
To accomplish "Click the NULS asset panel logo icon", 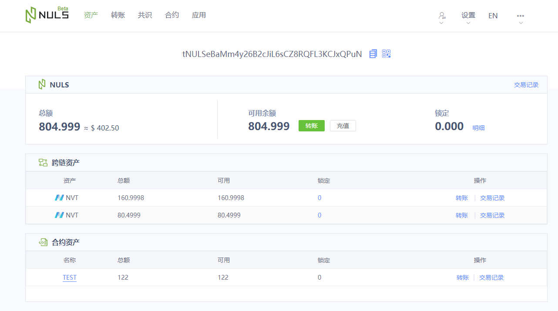I will (x=42, y=85).
